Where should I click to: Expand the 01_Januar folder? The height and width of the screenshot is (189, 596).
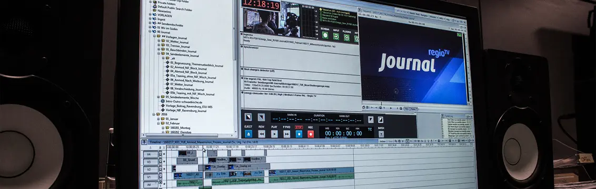click(x=158, y=119)
